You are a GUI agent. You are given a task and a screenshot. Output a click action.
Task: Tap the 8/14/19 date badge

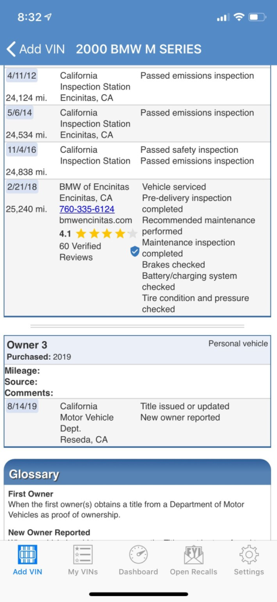tap(22, 406)
